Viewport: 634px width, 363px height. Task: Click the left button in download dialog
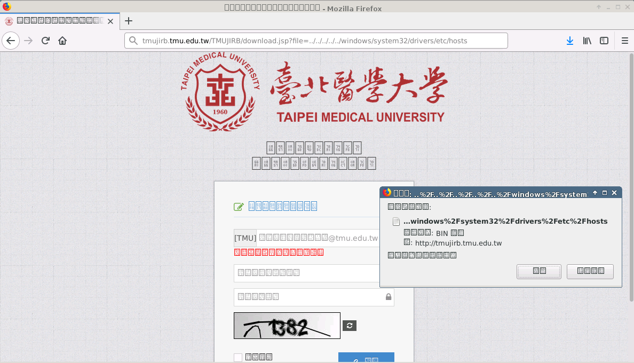coord(539,271)
